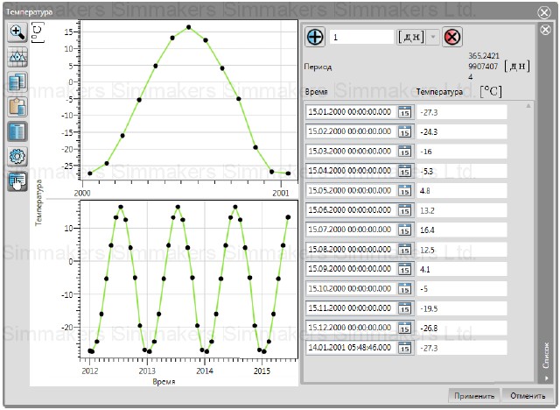Click the temperature value -16
This screenshot has height=410, width=560.
pyautogui.click(x=462, y=152)
